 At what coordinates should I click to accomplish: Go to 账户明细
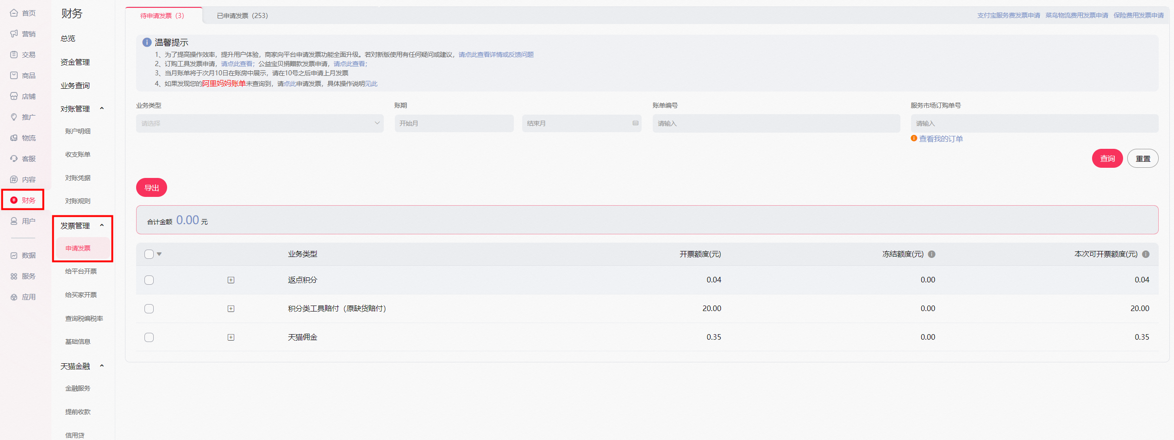78,131
